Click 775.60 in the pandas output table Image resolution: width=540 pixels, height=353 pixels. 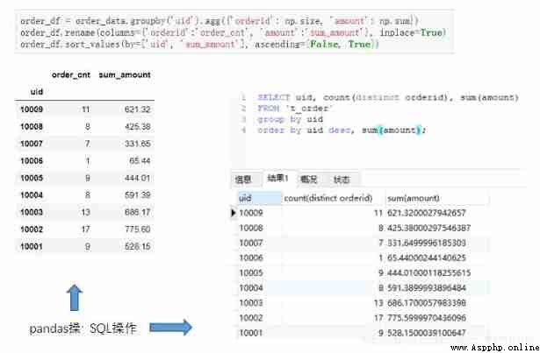[x=137, y=229]
